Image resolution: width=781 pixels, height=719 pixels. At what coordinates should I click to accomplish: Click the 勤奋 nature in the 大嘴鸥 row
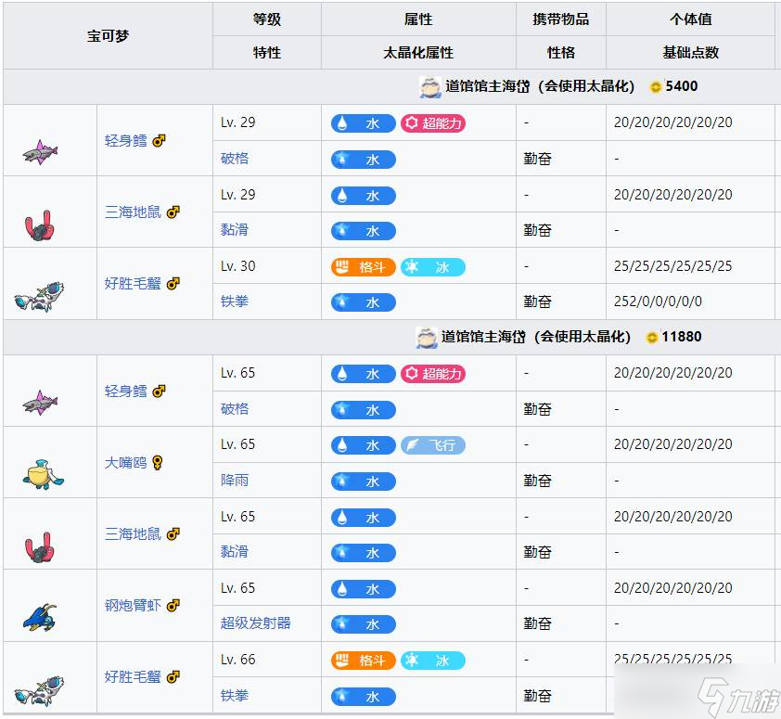click(x=537, y=481)
